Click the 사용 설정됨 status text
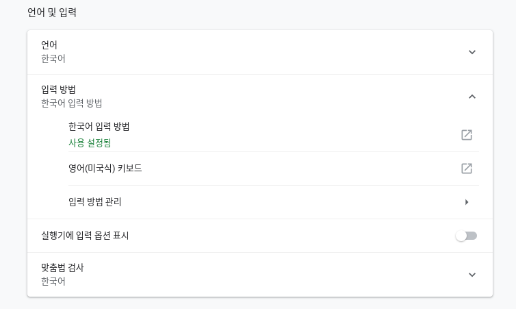Image resolution: width=516 pixels, height=309 pixels. 90,143
